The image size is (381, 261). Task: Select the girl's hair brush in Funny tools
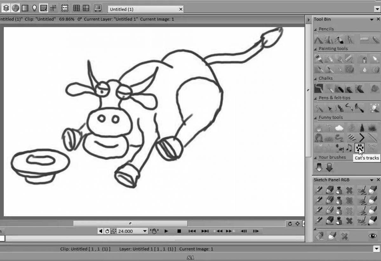click(x=318, y=138)
